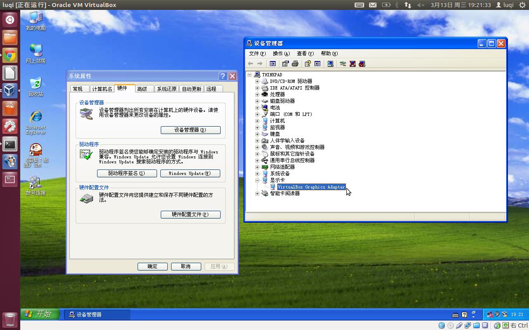Collapse the 显示卡 display adapters node
Screen dimensions: 529x330
click(257, 180)
